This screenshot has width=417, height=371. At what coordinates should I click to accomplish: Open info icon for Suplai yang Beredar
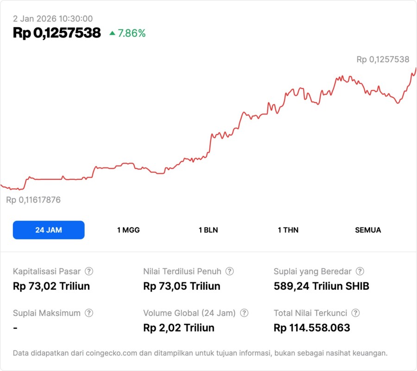point(360,271)
